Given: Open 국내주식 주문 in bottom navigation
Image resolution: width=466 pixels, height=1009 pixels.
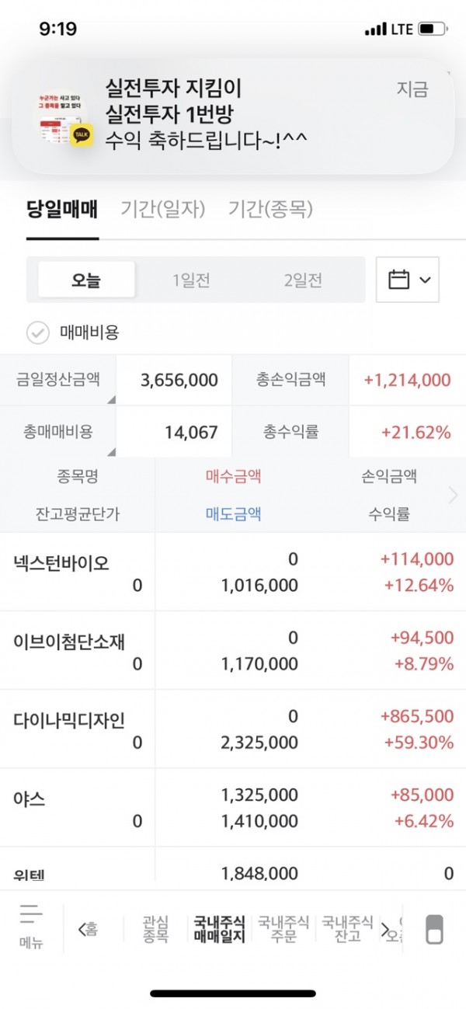Looking at the screenshot, I should point(283,928).
